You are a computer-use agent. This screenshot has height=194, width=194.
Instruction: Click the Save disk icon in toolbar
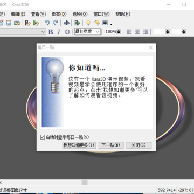pyautogui.click(x=9, y=23)
